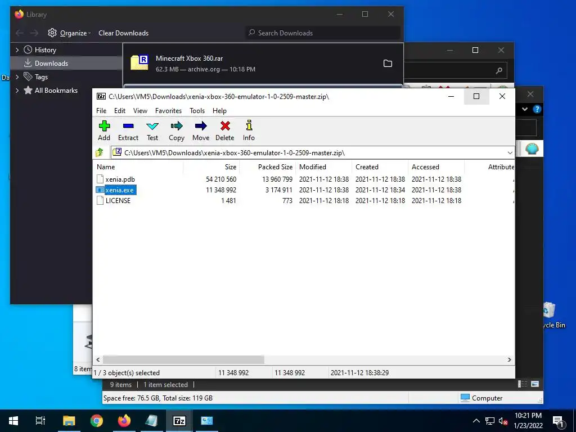
Task: Click the Test archive button
Action: coord(152,130)
